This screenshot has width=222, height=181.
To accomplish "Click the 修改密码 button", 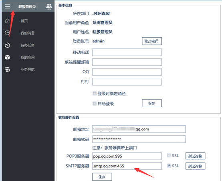I will coord(151,41).
